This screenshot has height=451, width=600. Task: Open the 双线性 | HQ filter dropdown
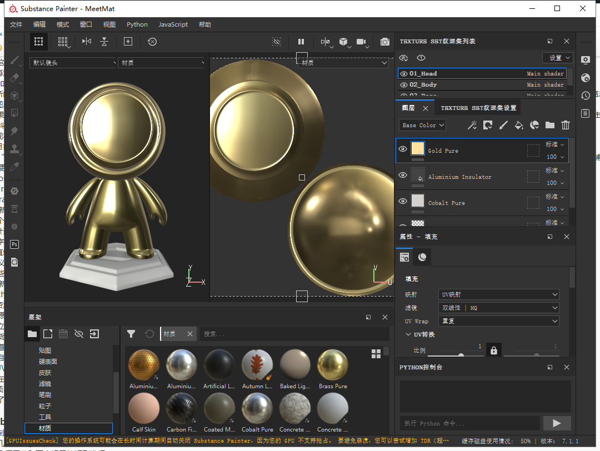click(x=498, y=308)
